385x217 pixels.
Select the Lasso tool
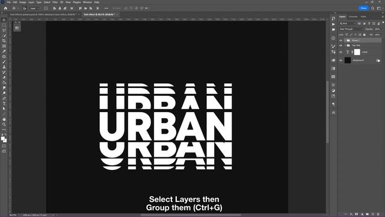(4, 30)
